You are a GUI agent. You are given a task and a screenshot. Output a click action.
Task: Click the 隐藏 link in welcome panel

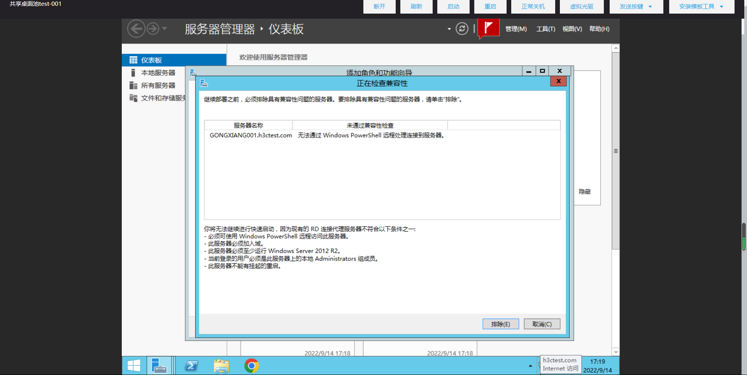[584, 192]
